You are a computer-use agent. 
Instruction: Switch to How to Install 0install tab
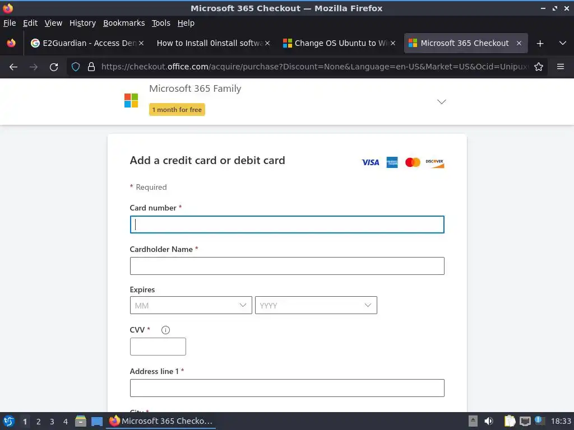(x=214, y=43)
